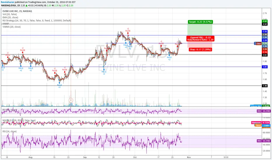Screen dimensions: 272x160
Task: Click the blue -2.6691 MACD value label
Action: 266,126
